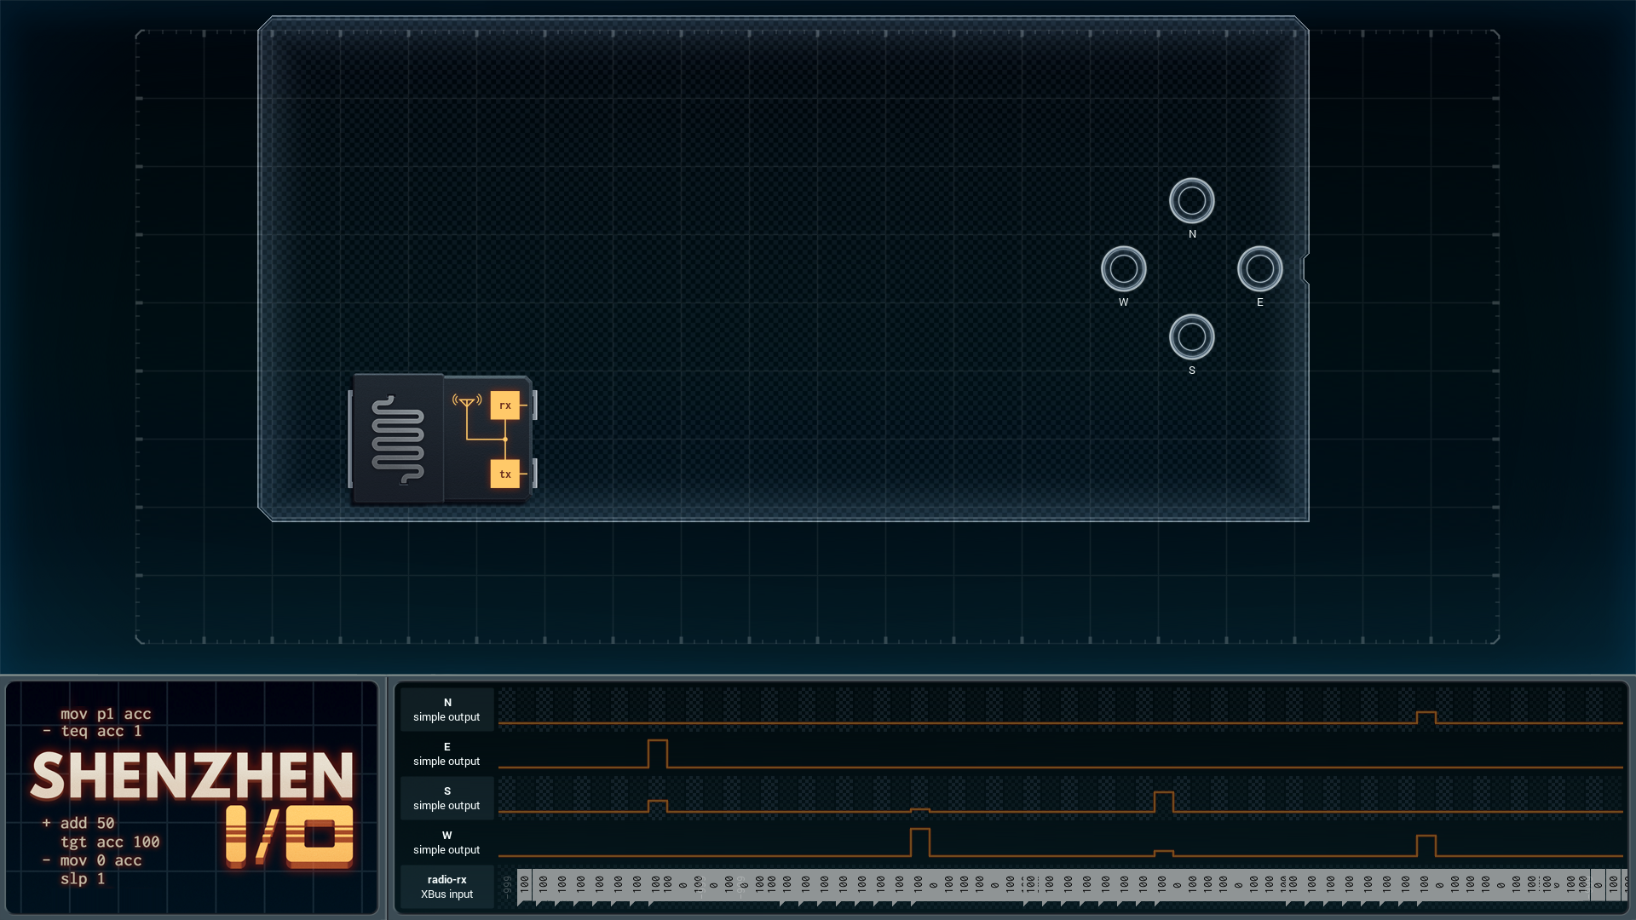
Task: Select the W simple output signal label
Action: (446, 842)
